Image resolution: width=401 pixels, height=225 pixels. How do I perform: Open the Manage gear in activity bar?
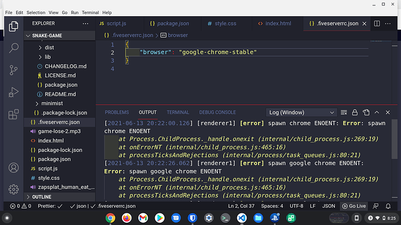click(x=13, y=189)
